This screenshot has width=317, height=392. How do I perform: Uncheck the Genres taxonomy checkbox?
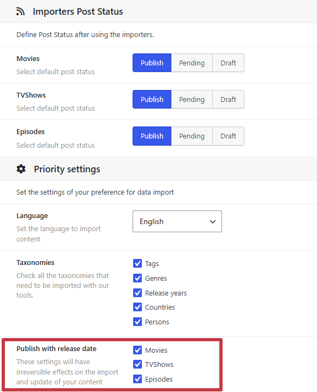(137, 278)
